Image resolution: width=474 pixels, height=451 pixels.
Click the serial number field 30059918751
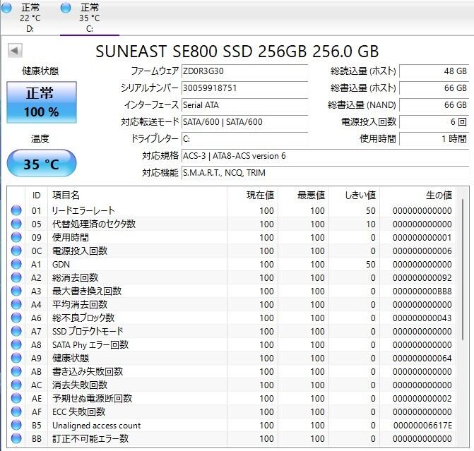pos(244,88)
